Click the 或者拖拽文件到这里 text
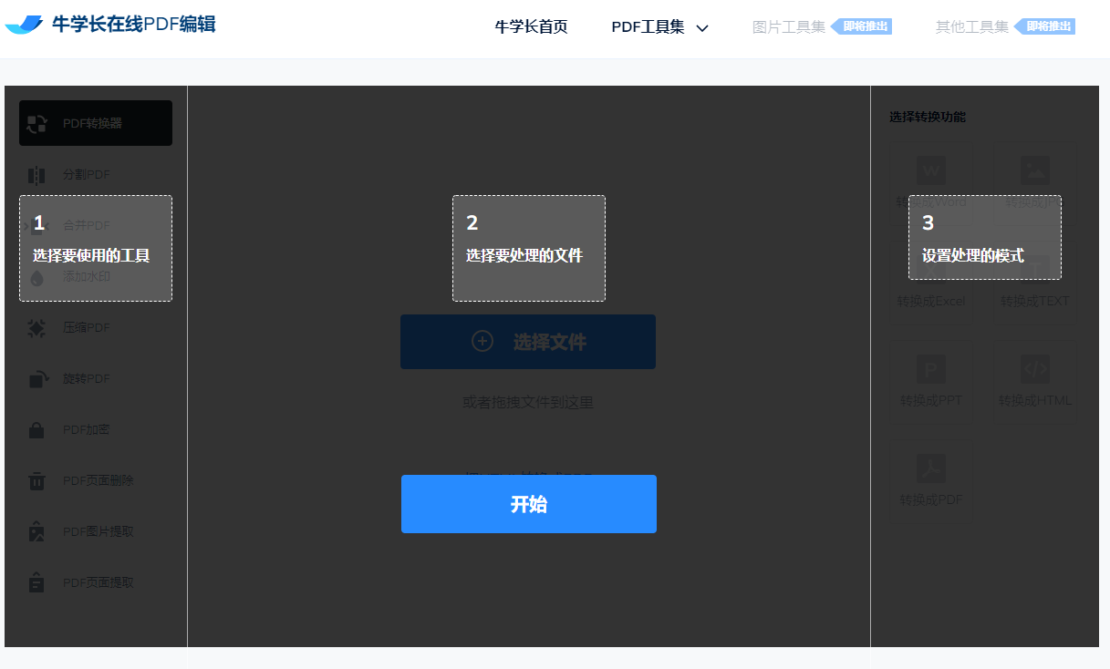Image resolution: width=1110 pixels, height=669 pixels. (528, 402)
